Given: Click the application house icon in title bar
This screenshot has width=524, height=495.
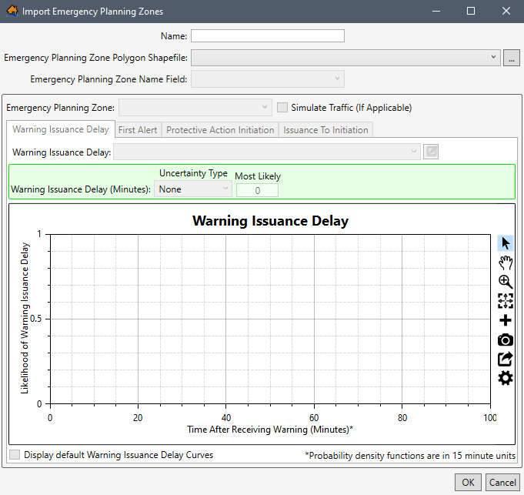Looking at the screenshot, I should tap(12, 11).
